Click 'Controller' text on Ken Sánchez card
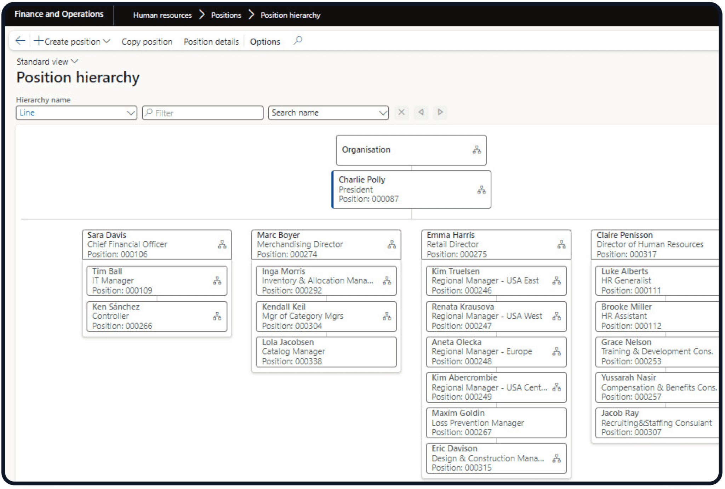 [x=110, y=316]
